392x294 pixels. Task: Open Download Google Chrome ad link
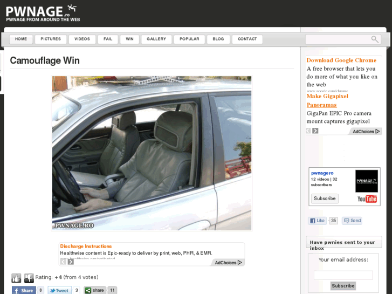pos(341,60)
